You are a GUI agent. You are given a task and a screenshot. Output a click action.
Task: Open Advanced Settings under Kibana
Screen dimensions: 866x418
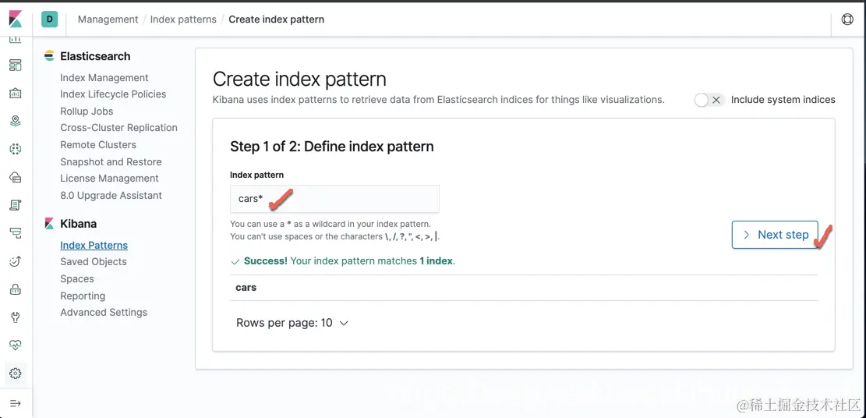[104, 313]
